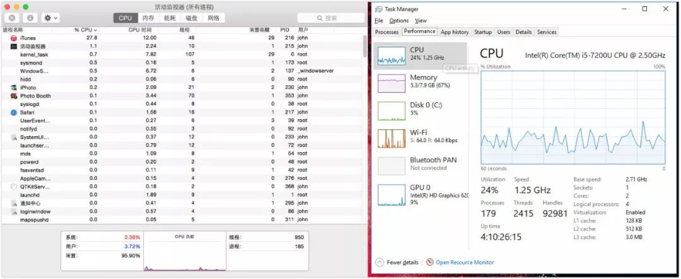This screenshot has width=681, height=279.
Task: Switch to the 内存 (Memory) tab
Action: point(148,18)
